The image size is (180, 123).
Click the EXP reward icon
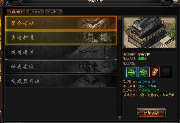[132, 72]
